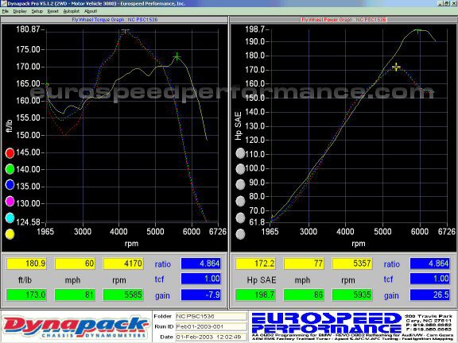This screenshot has width=458, height=343.
Task: Click the Flywheel Power Graph title bar
Action: coord(343,20)
